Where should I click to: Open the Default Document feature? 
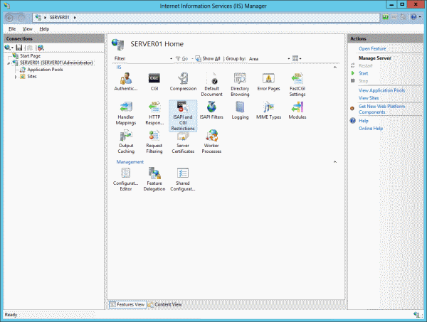point(211,85)
